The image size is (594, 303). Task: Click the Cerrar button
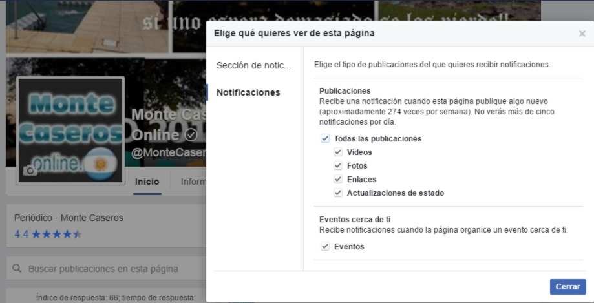[x=568, y=287]
